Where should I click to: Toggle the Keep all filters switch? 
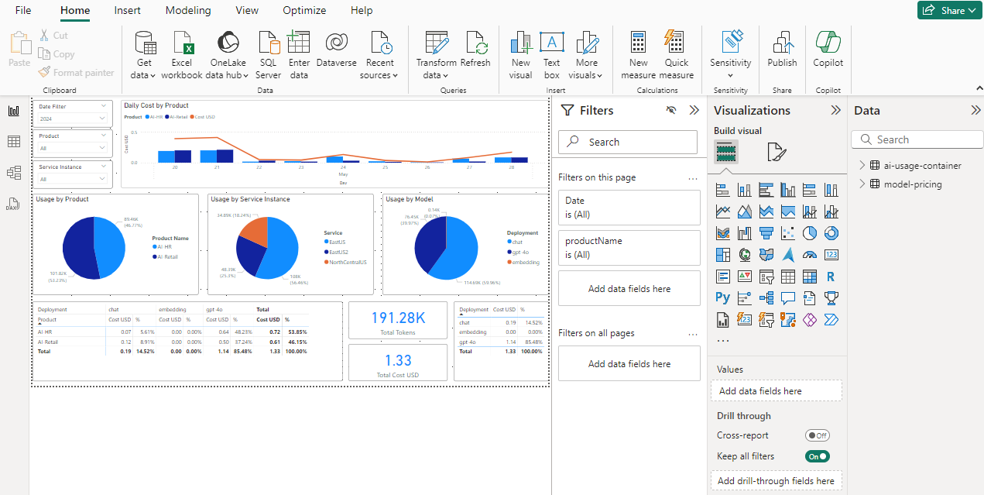pyautogui.click(x=817, y=456)
